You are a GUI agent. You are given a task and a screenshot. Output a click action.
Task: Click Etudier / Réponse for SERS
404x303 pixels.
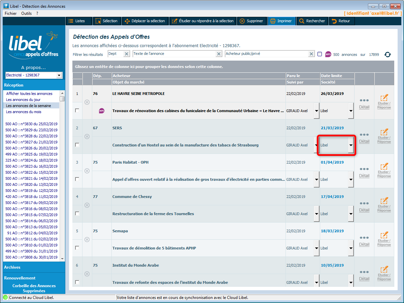[384, 136]
